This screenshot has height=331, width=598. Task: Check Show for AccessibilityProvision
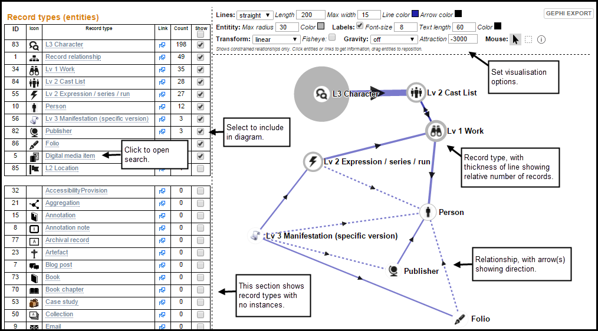201,191
